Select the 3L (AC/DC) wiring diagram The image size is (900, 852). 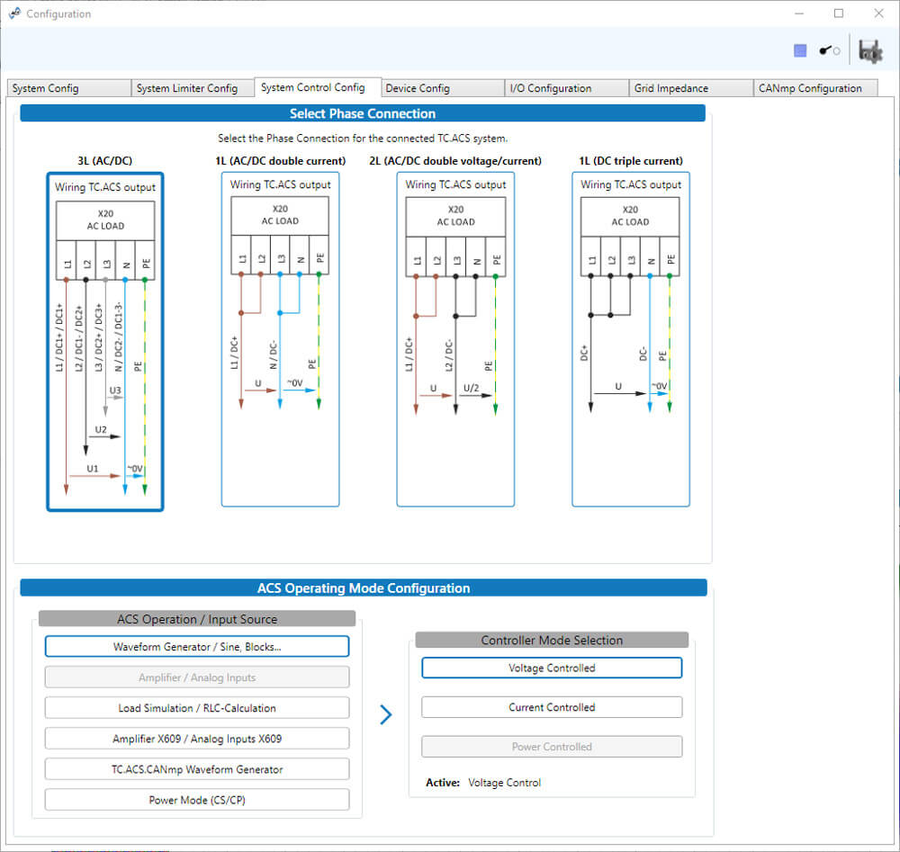tap(105, 342)
